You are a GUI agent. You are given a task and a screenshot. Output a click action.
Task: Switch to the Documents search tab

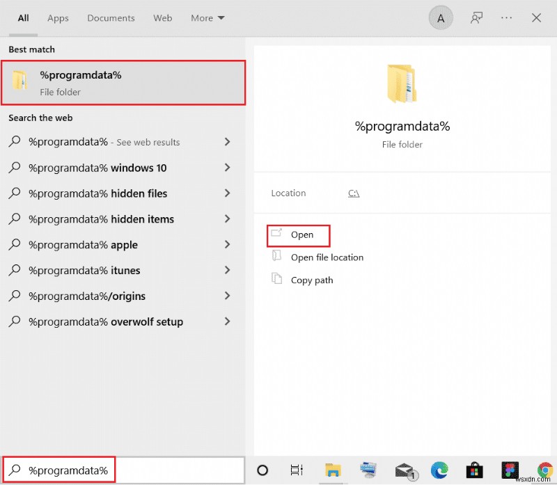[111, 18]
